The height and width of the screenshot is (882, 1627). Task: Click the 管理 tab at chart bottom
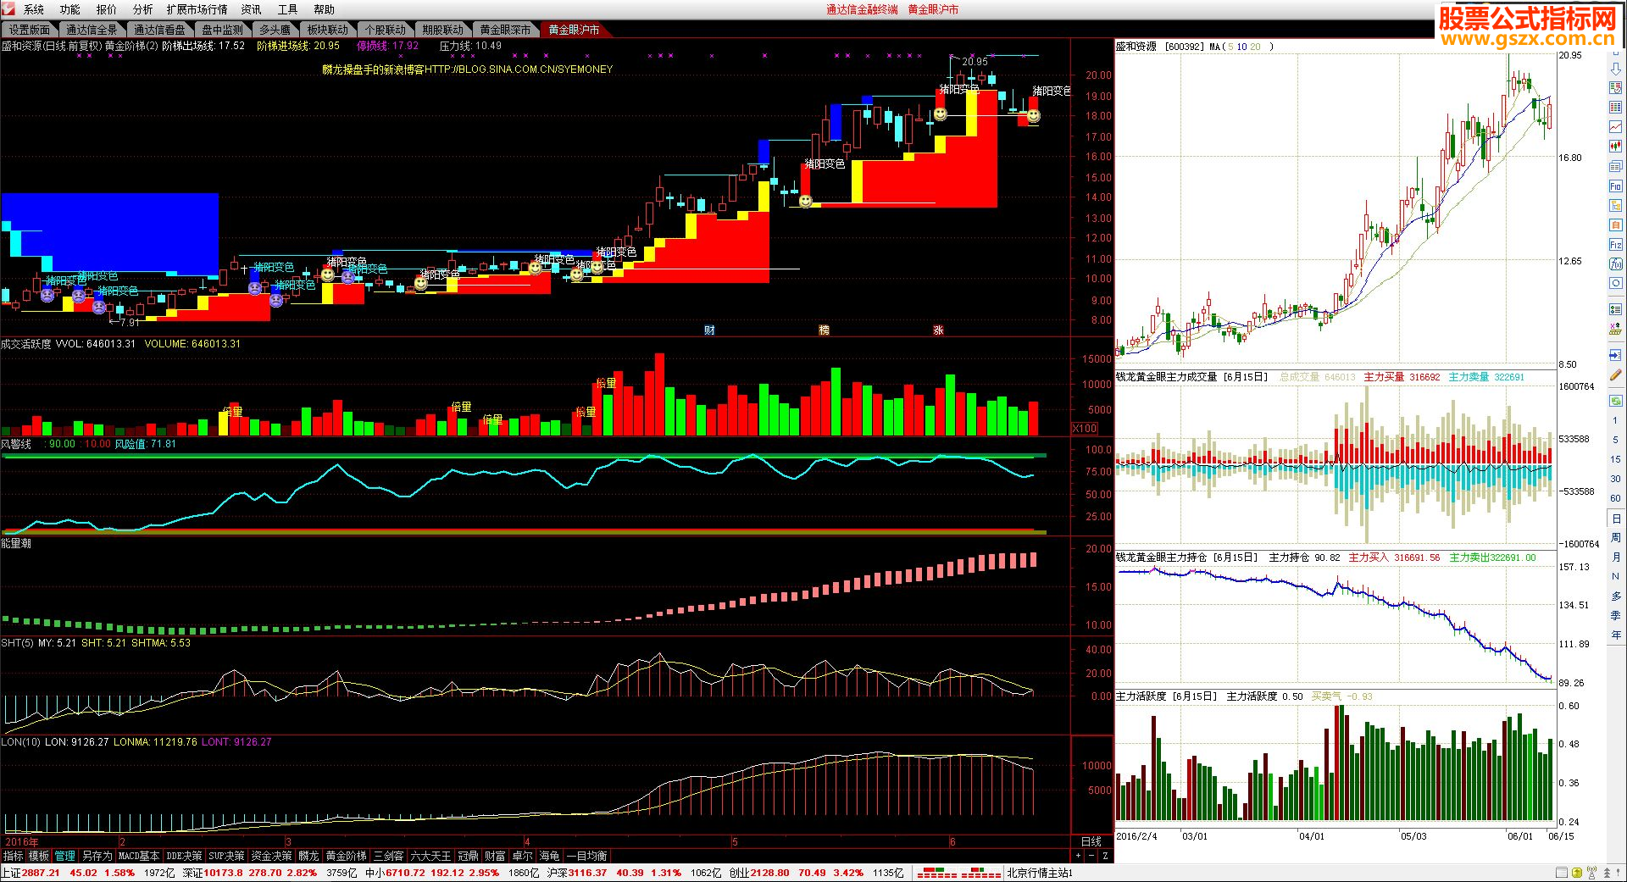pyautogui.click(x=65, y=857)
